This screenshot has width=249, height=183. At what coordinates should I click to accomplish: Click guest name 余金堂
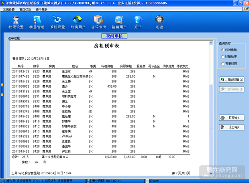(66, 91)
